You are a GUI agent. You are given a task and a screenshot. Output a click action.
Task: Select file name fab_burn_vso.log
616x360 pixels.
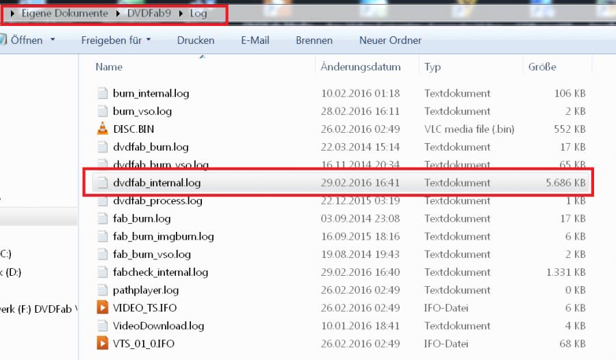[152, 255]
